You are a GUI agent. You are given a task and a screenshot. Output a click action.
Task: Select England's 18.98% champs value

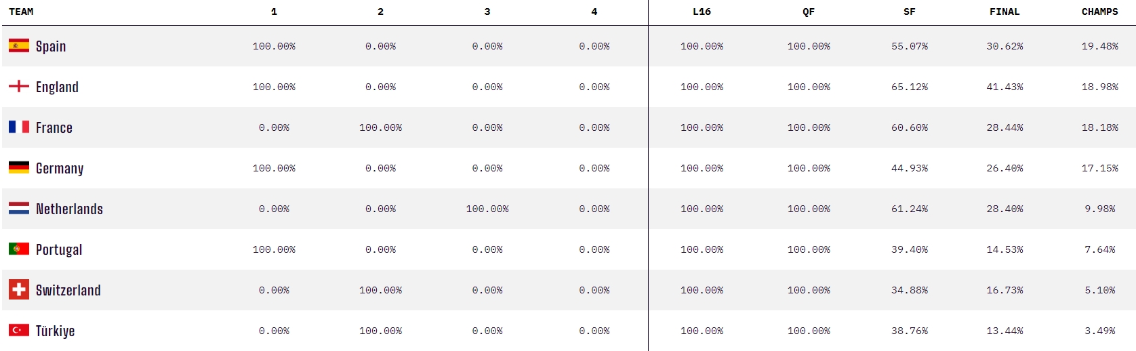(x=1099, y=87)
